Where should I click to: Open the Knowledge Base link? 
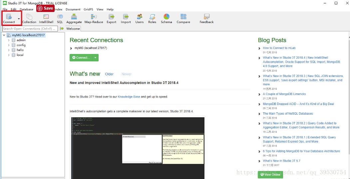(129, 97)
